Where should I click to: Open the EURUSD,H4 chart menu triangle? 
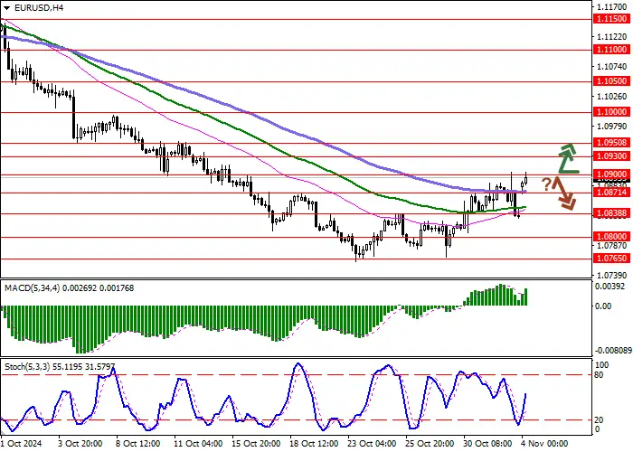tap(6, 7)
